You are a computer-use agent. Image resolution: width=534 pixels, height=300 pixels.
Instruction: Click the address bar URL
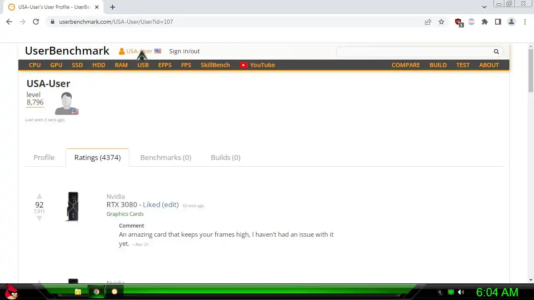coord(116,22)
